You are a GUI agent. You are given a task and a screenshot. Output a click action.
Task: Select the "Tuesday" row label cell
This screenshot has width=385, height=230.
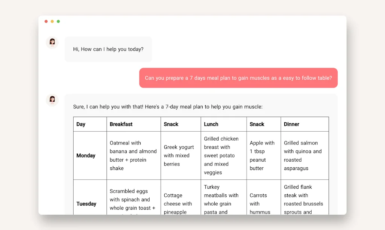click(x=89, y=204)
